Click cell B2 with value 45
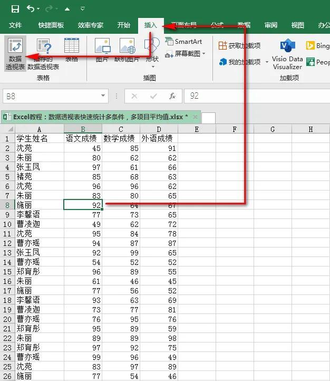This screenshot has width=330, height=381. coord(83,148)
